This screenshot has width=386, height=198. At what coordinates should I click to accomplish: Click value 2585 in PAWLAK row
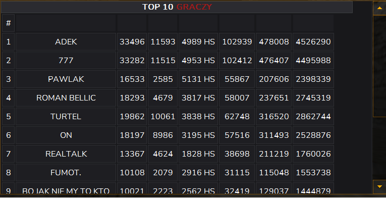(162, 79)
